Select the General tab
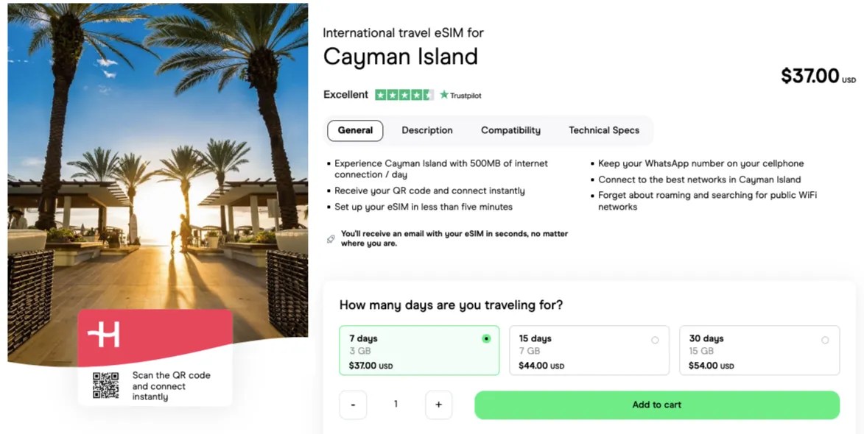This screenshot has width=864, height=434. tap(355, 130)
